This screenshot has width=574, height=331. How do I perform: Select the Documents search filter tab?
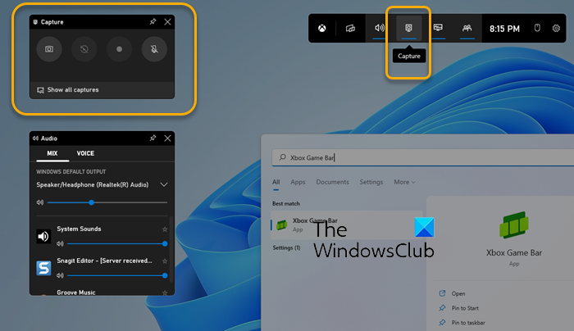pos(332,182)
